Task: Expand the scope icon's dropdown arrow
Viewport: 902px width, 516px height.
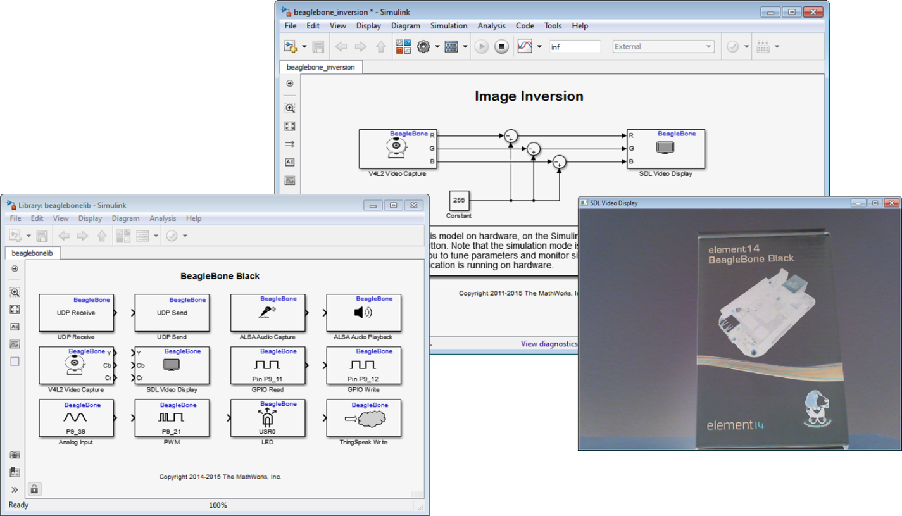Action: [x=539, y=46]
